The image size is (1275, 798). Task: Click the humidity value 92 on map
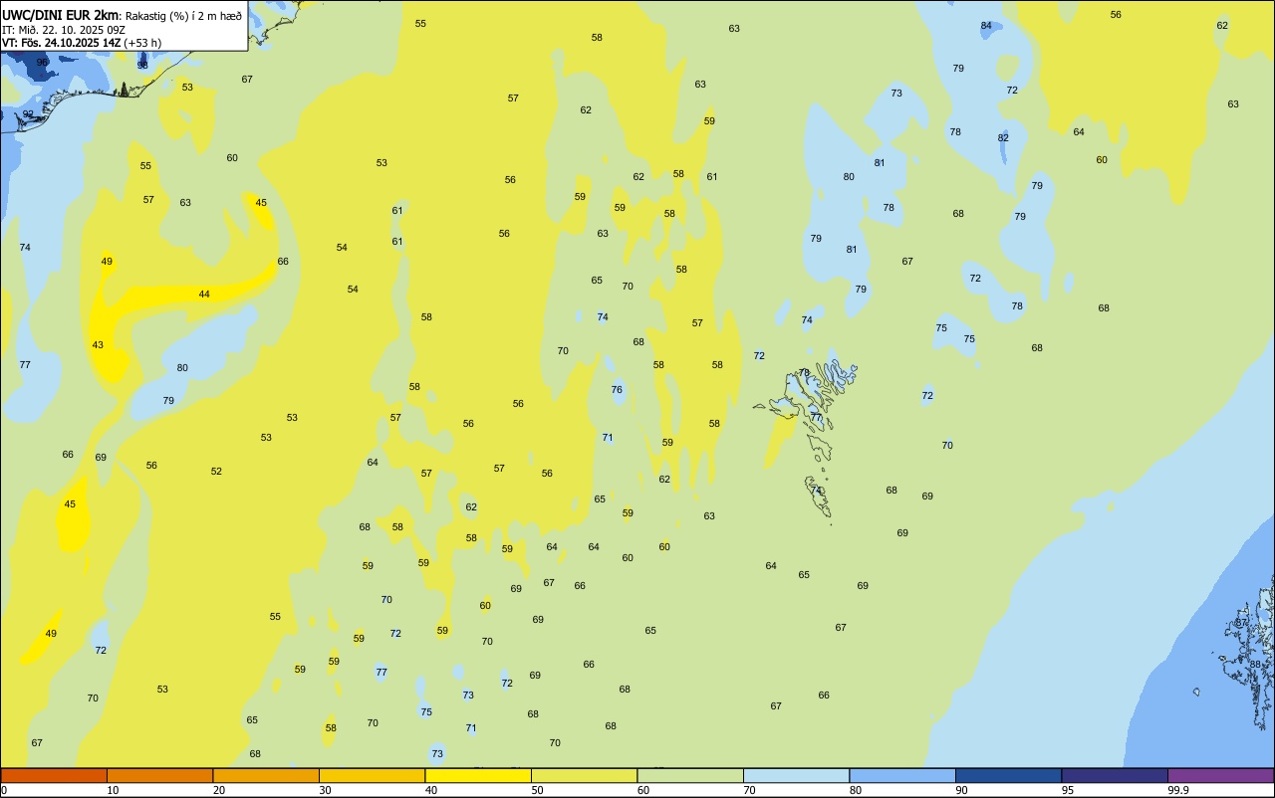click(x=28, y=114)
